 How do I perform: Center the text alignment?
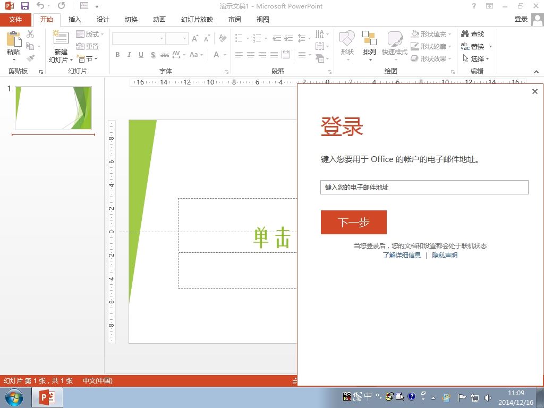(251, 55)
